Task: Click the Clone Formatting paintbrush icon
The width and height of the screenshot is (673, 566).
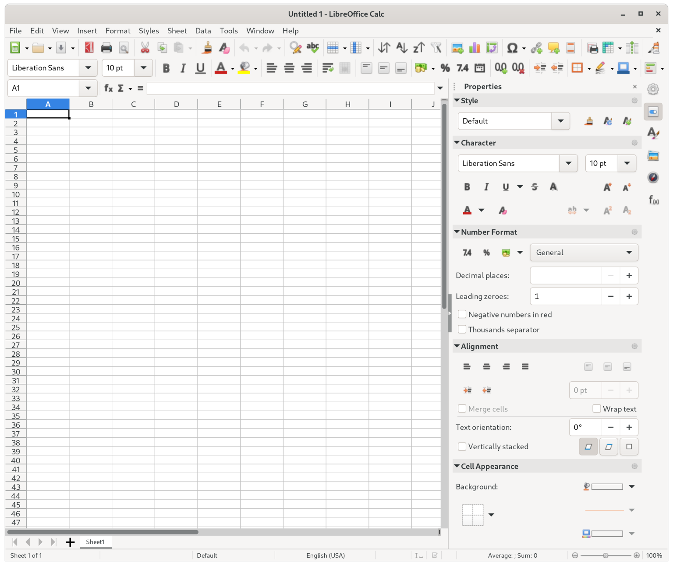Action: coord(207,48)
